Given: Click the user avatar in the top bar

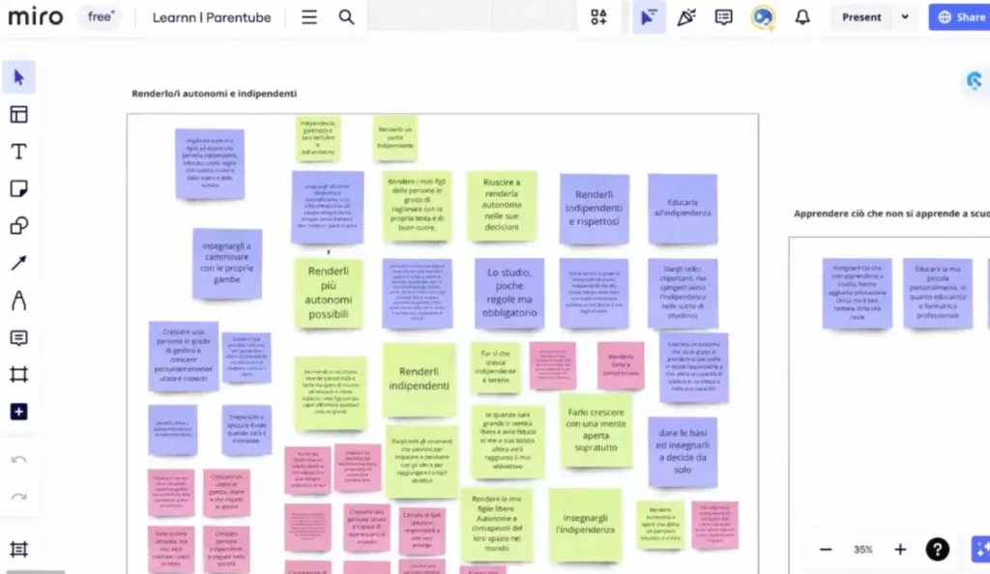Looking at the screenshot, I should (763, 17).
